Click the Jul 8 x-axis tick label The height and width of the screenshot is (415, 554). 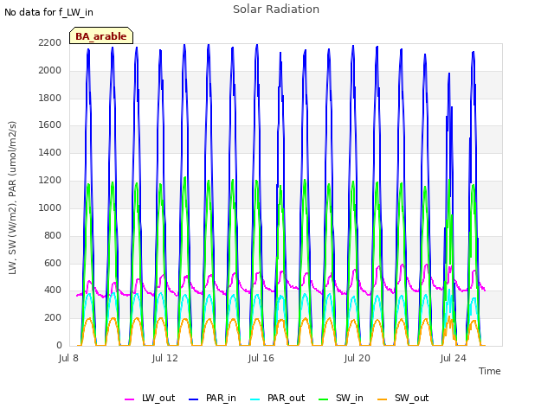68,358
